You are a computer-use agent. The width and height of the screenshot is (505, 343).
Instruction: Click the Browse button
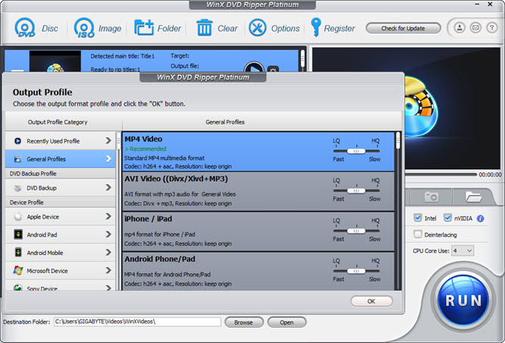click(243, 322)
